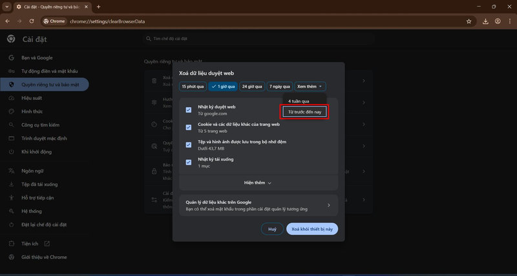The width and height of the screenshot is (517, 276).
Task: Click the Huỷ button
Action: pyautogui.click(x=272, y=229)
